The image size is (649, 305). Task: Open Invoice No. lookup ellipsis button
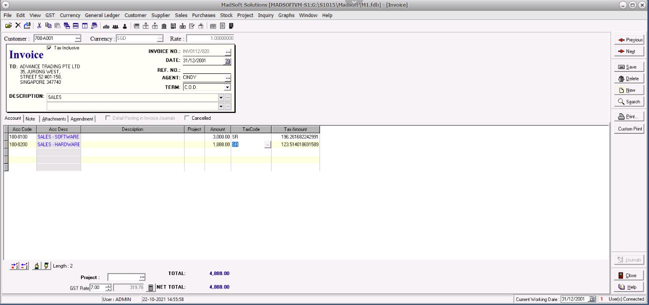click(228, 51)
